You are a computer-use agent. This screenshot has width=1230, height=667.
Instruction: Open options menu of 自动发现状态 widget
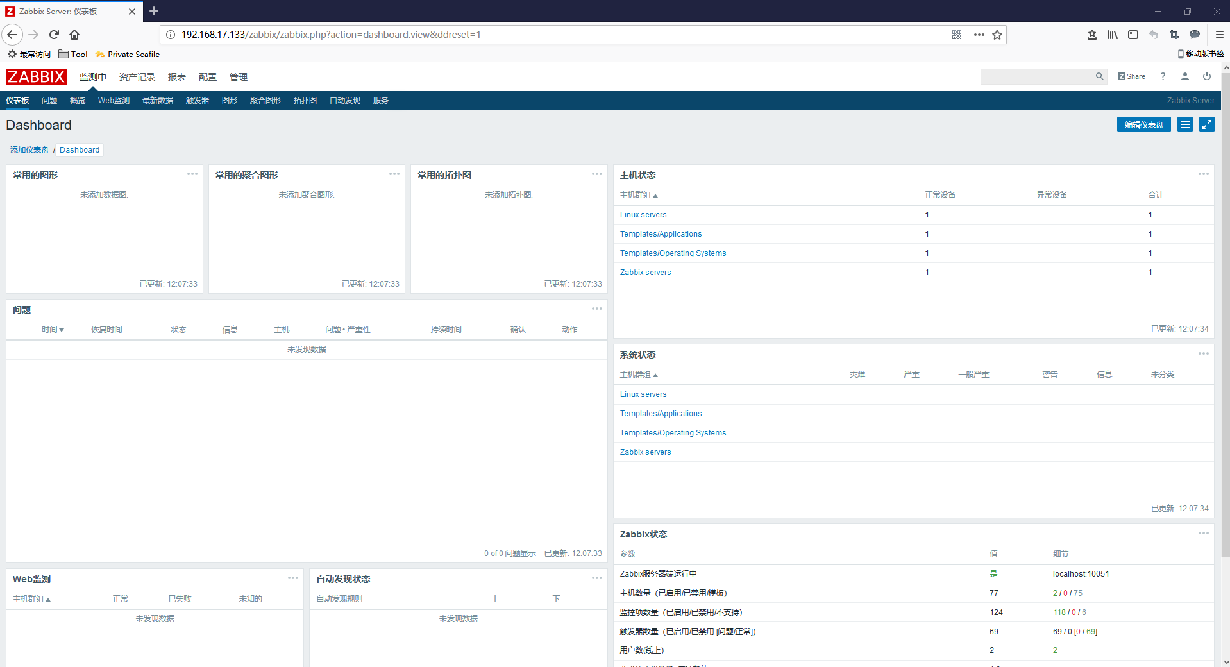597,578
